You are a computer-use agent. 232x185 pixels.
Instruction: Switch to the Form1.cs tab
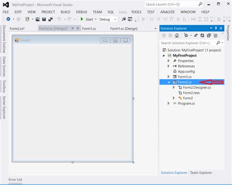89,28
